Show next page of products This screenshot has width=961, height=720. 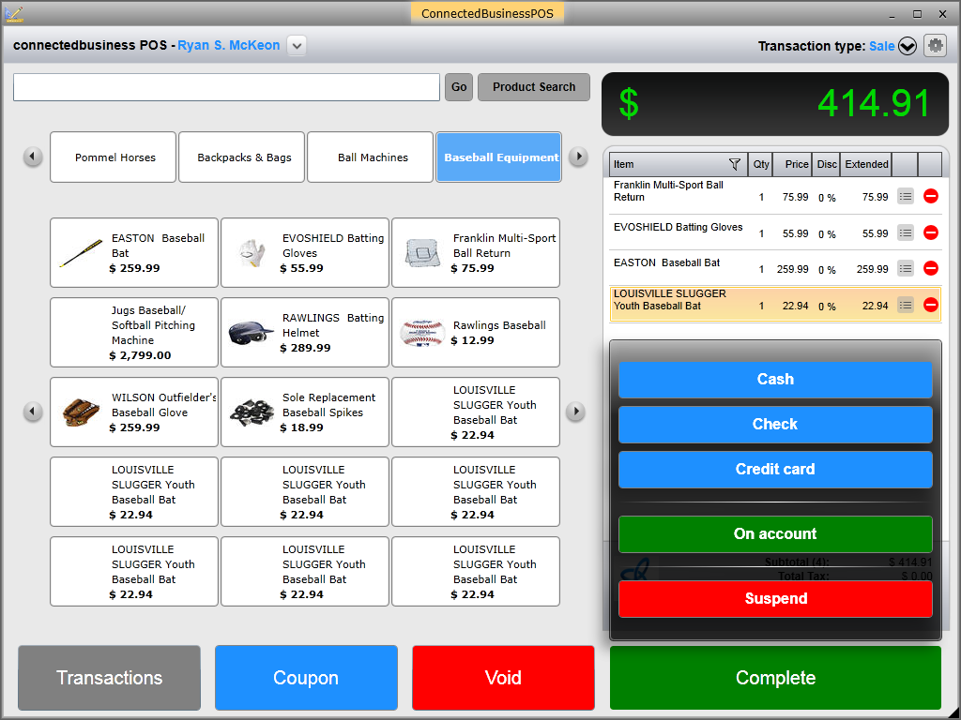tap(575, 412)
